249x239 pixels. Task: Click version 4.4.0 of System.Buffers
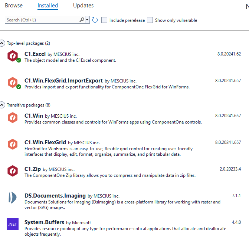[236, 222]
